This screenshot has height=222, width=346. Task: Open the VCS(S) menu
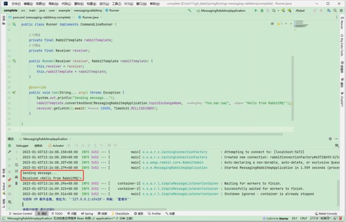(x=128, y=4)
